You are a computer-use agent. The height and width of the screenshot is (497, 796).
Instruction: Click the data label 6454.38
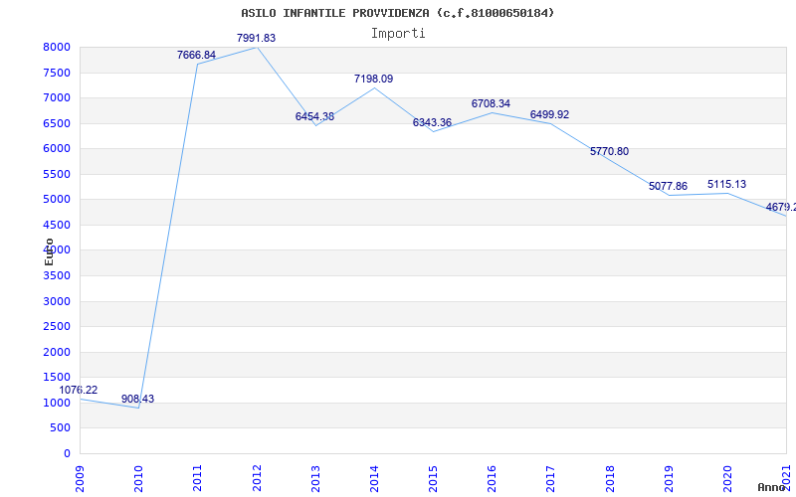(314, 116)
